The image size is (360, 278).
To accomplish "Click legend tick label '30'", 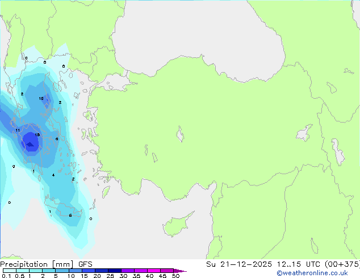I will (123, 276).
